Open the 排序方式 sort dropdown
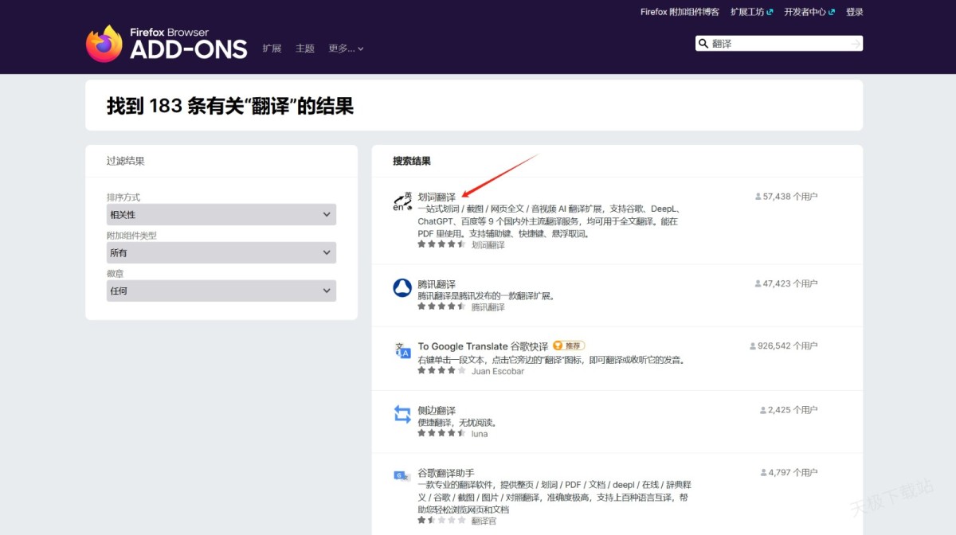Screen dimensions: 956x535 tap(221, 215)
